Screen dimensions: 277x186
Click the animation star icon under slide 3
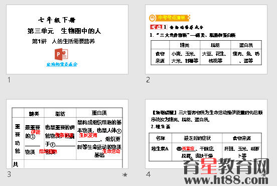[125, 175]
